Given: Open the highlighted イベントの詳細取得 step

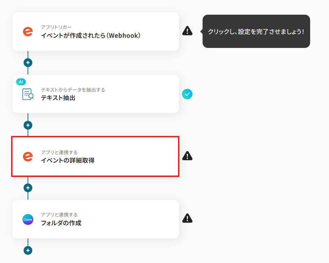Looking at the screenshot, I should (95, 156).
